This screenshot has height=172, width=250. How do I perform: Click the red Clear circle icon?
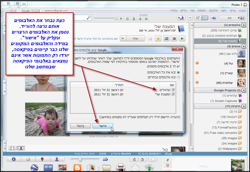coord(167,165)
